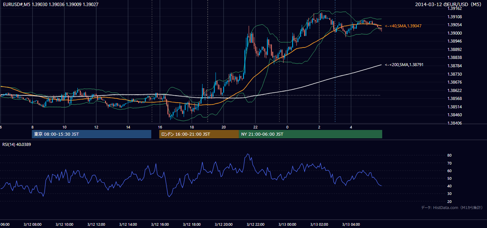The image size is (487, 228).
Task: Click RSI axis level 80
Action: tap(449, 155)
